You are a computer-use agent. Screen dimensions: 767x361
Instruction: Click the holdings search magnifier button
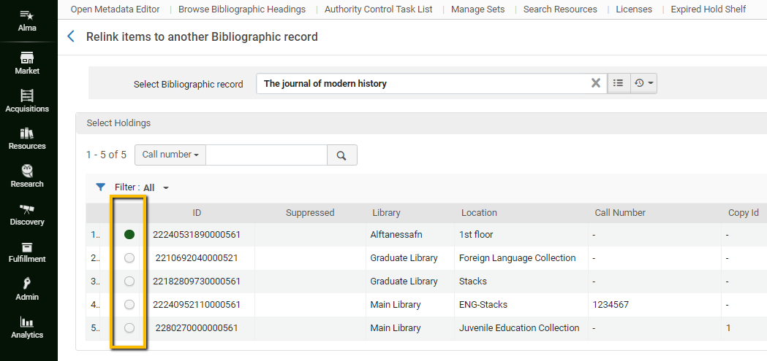(341, 155)
